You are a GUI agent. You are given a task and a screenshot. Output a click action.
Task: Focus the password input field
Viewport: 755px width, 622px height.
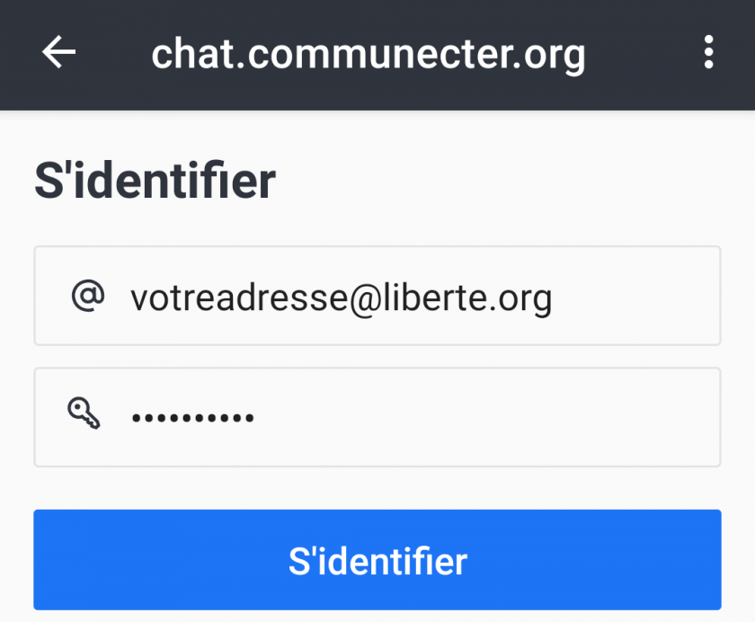(377, 417)
